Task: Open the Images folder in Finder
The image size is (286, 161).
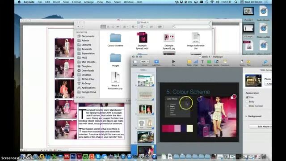Action: pyautogui.click(x=115, y=60)
